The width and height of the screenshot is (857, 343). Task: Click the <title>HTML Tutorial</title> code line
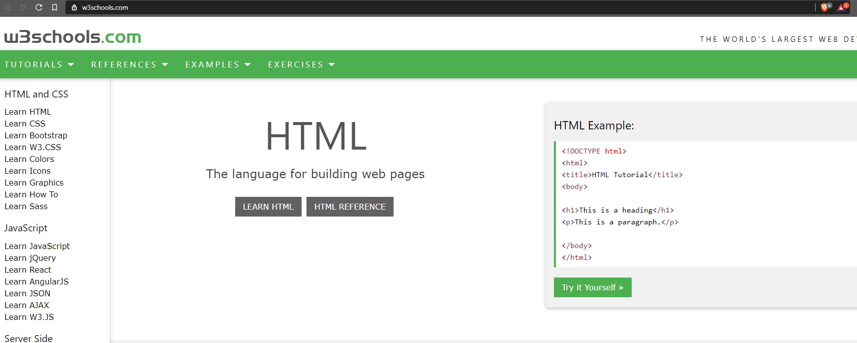[622, 175]
